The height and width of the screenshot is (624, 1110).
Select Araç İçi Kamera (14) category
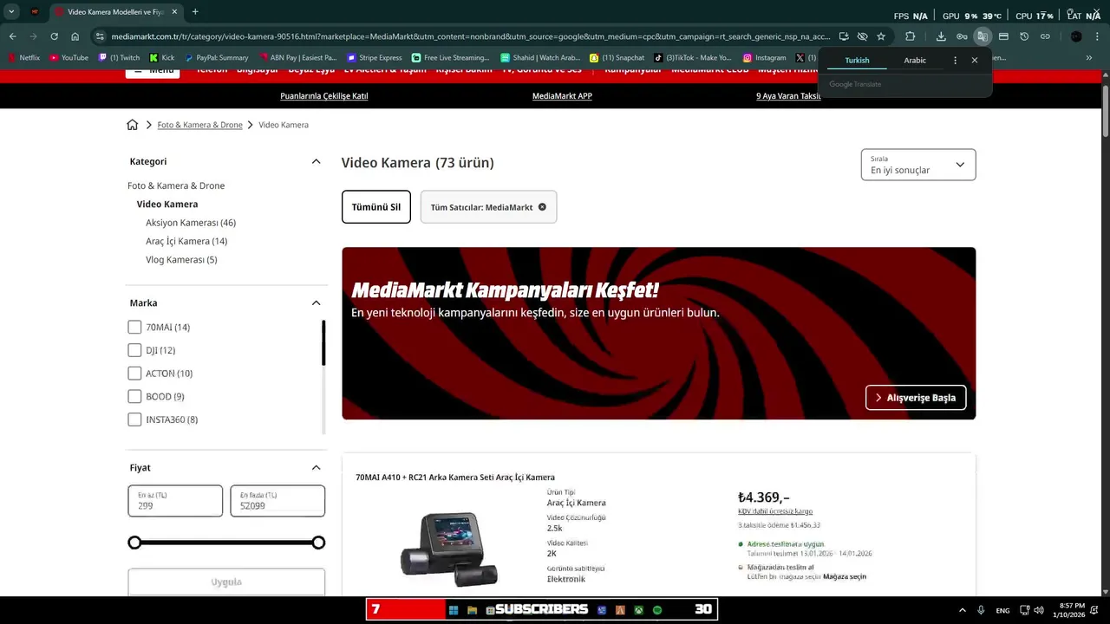click(186, 241)
